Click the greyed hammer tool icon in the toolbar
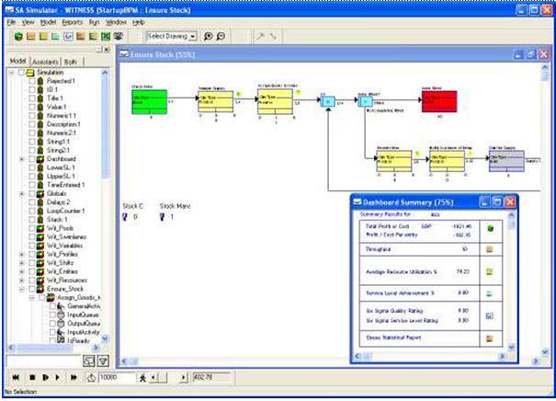The width and height of the screenshot is (556, 401). 261,36
